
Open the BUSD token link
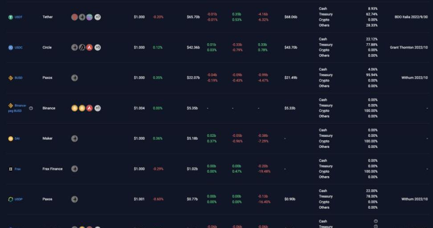tap(19, 78)
